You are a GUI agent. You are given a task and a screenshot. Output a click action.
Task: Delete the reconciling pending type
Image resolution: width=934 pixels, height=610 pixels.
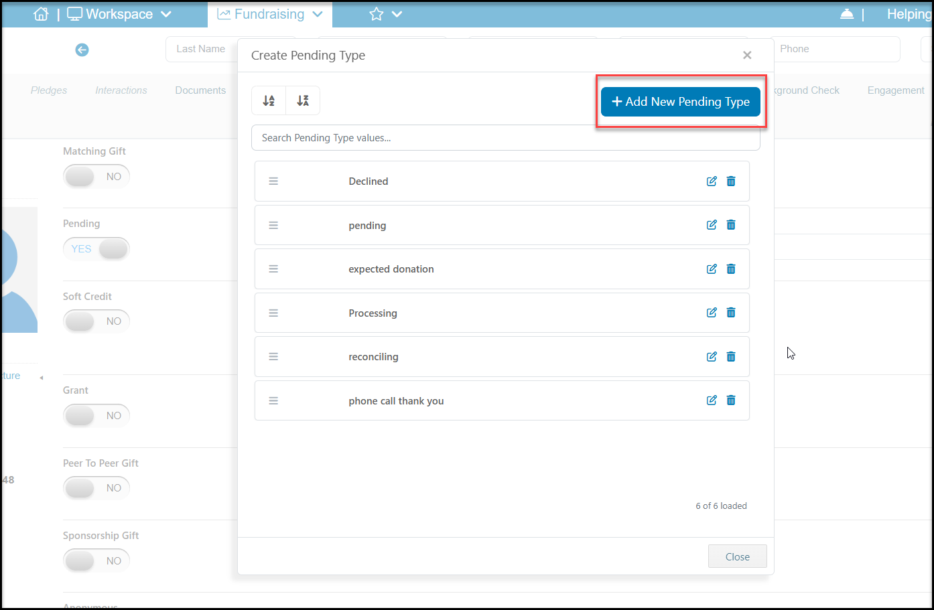(731, 357)
